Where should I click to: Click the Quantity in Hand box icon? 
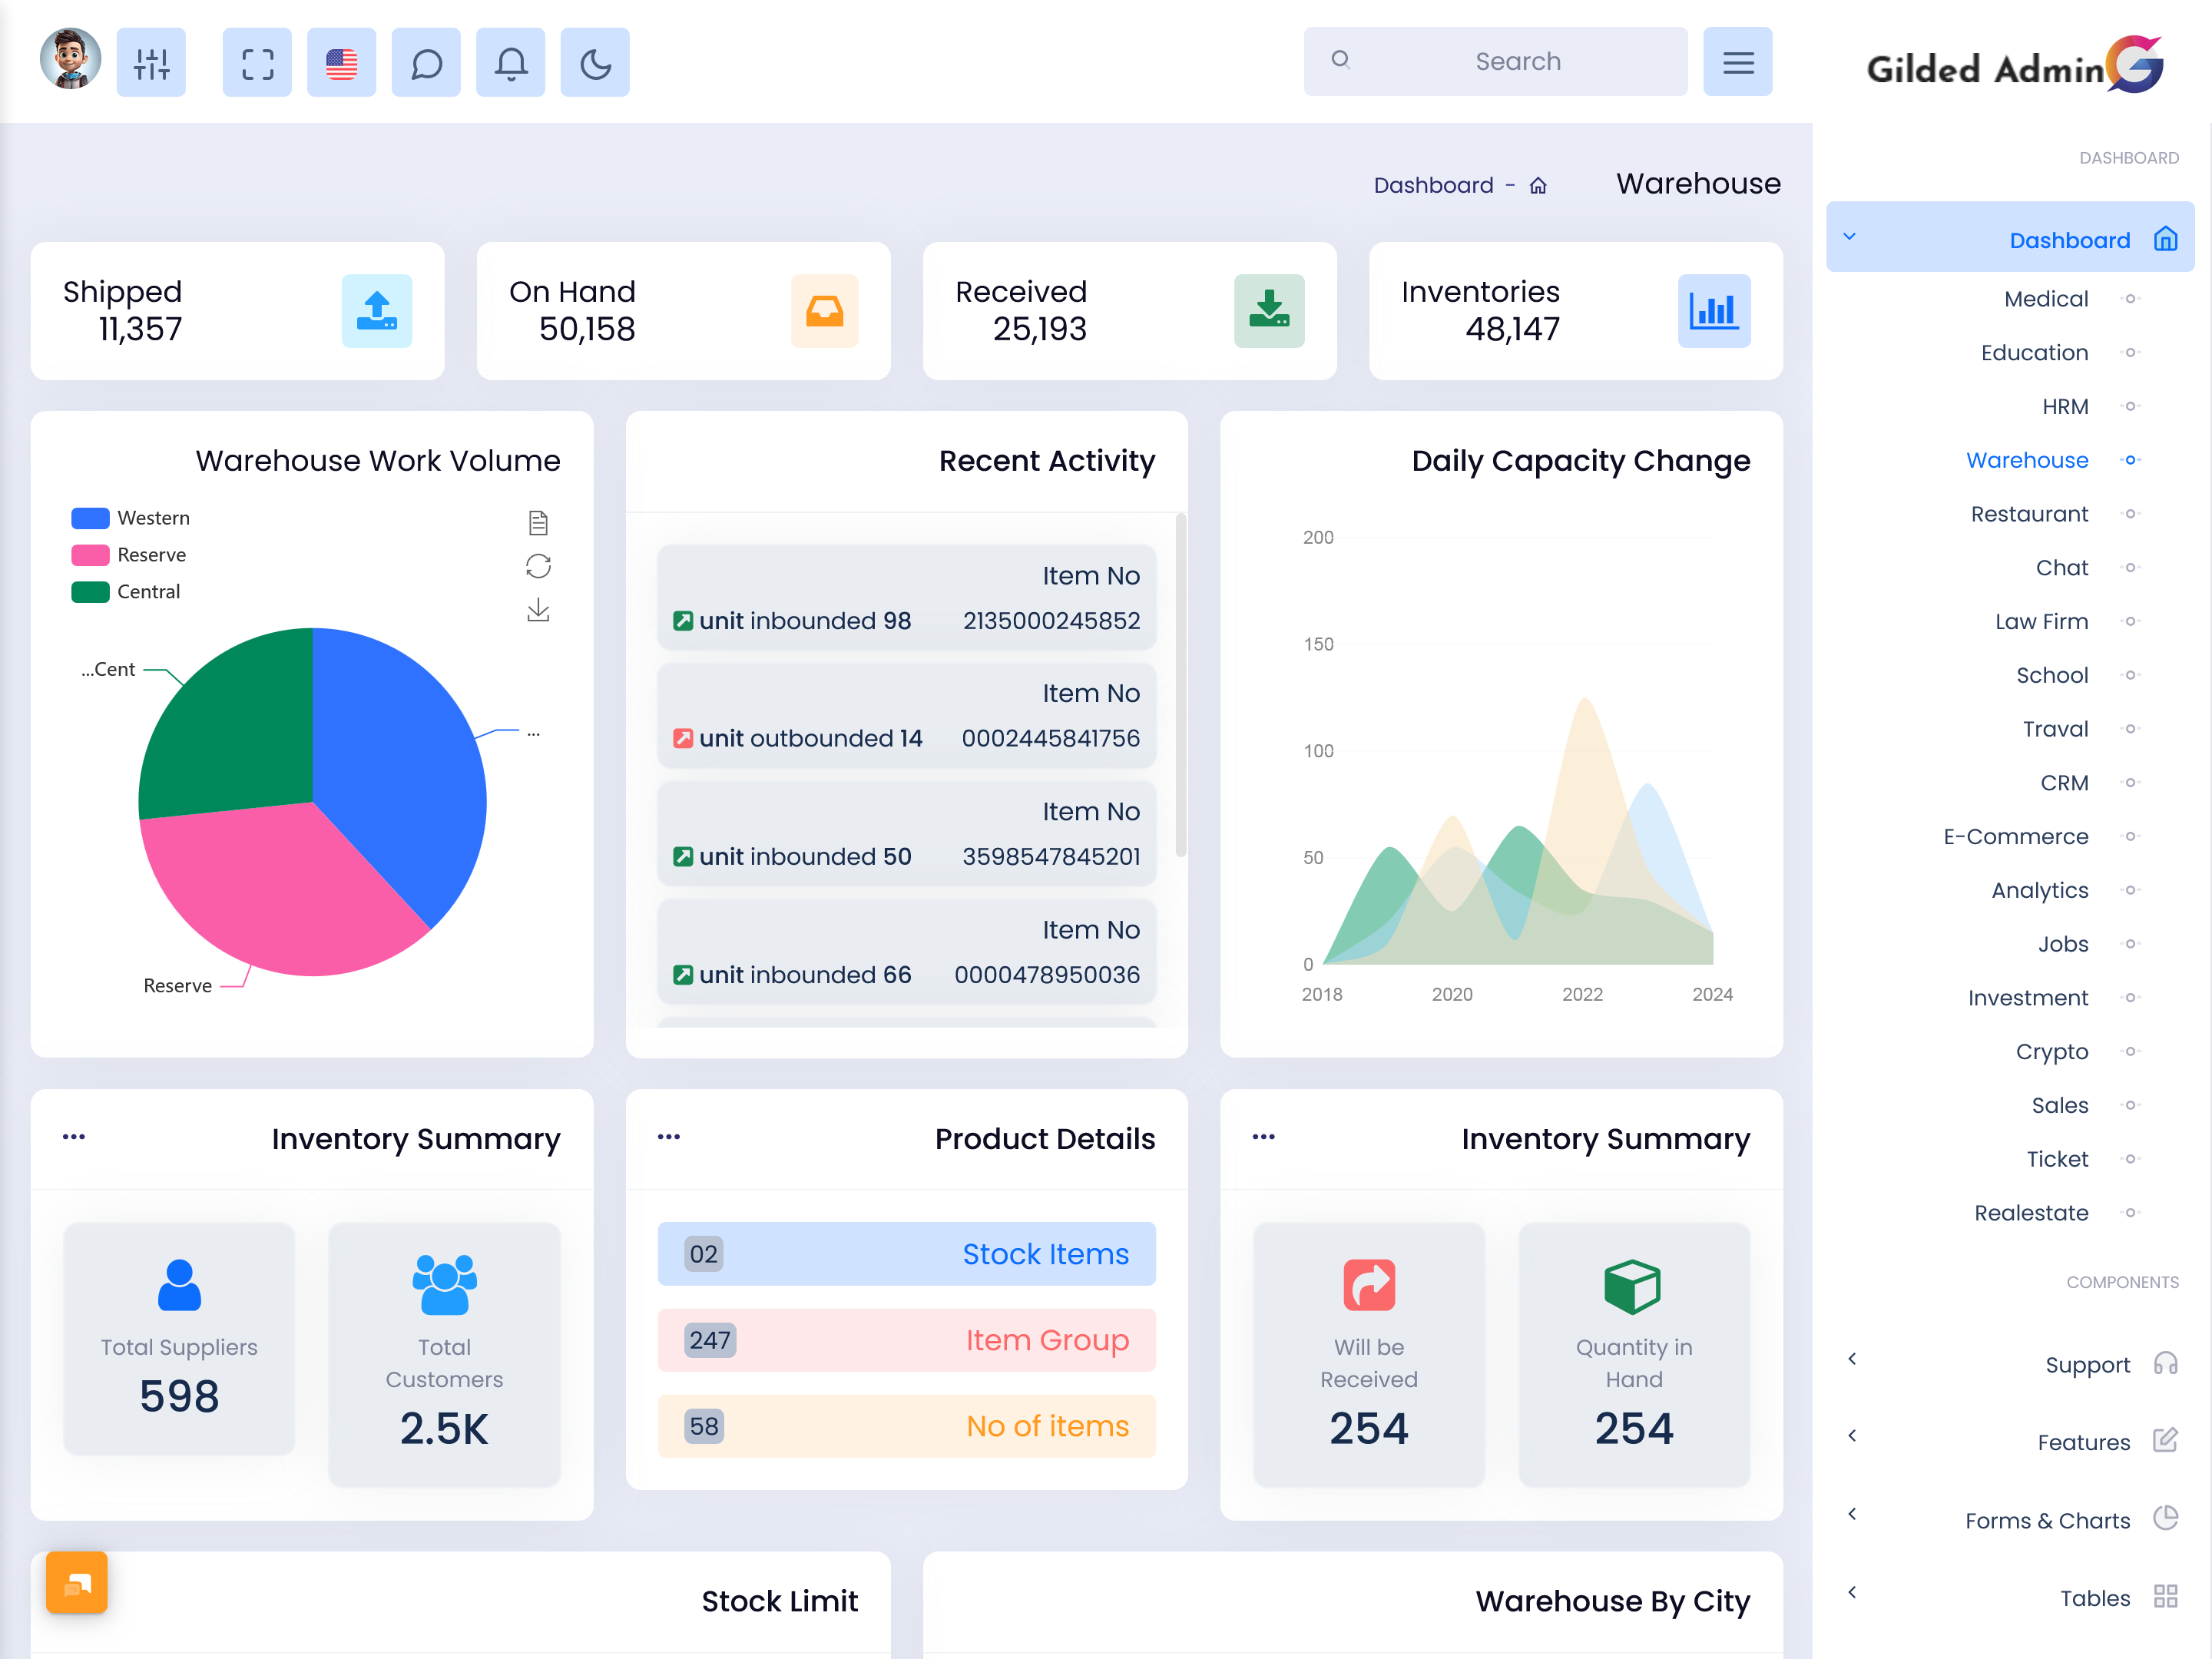(1633, 1286)
